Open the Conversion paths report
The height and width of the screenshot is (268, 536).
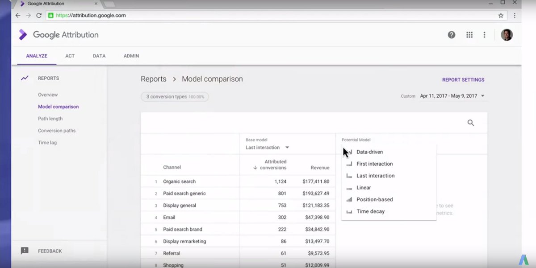[57, 131]
